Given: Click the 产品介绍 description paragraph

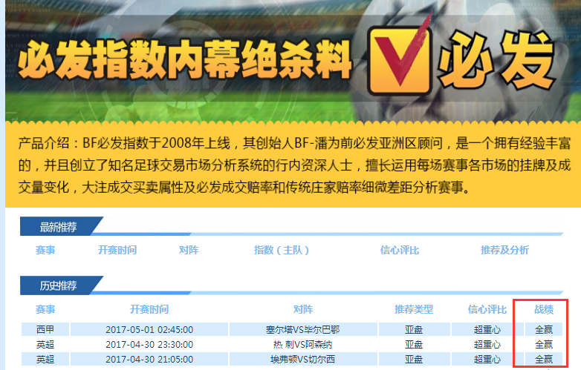Looking at the screenshot, I should pyautogui.click(x=294, y=165).
